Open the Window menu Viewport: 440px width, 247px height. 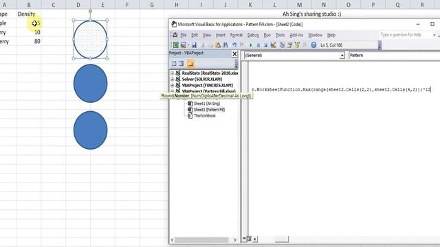[315, 35]
